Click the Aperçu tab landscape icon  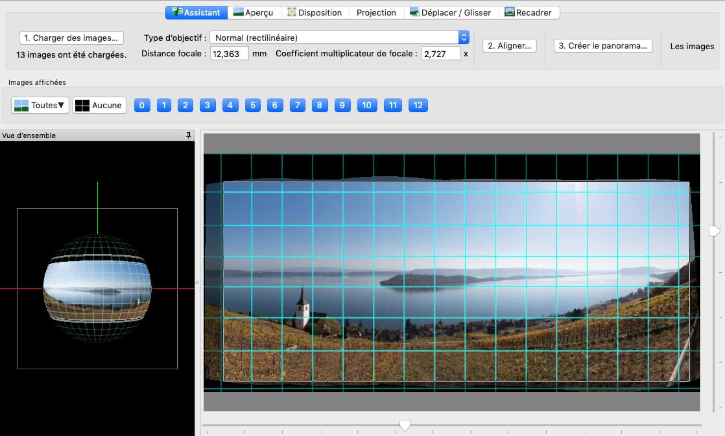coord(239,12)
